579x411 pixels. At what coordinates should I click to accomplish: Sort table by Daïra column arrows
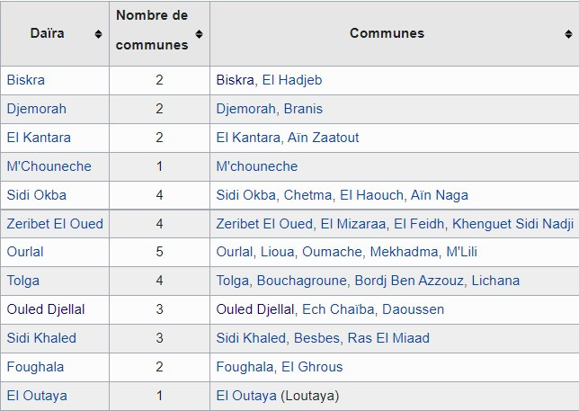98,34
